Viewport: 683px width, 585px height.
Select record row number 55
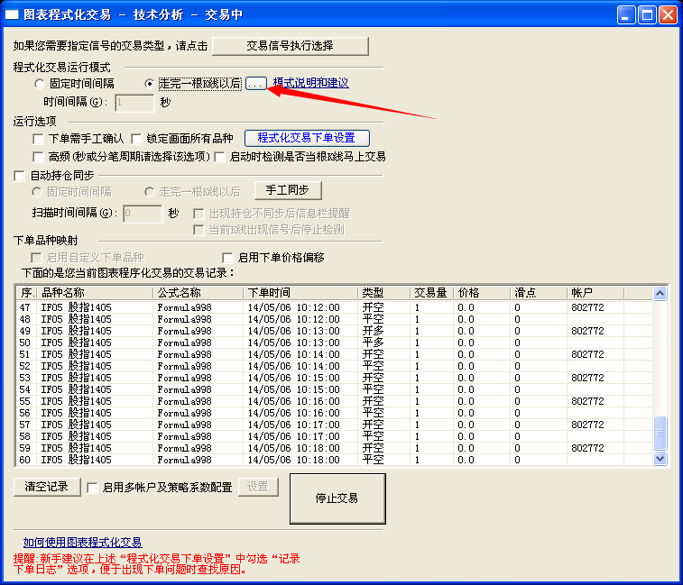point(334,401)
